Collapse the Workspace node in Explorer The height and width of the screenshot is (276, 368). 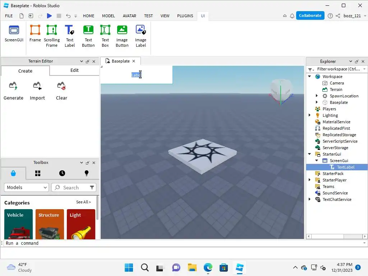[309, 76]
